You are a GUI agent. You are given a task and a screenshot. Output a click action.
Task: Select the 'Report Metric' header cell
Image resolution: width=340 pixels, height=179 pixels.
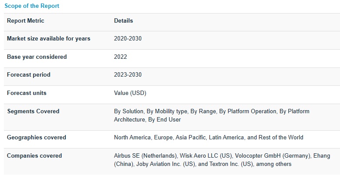[26, 21]
